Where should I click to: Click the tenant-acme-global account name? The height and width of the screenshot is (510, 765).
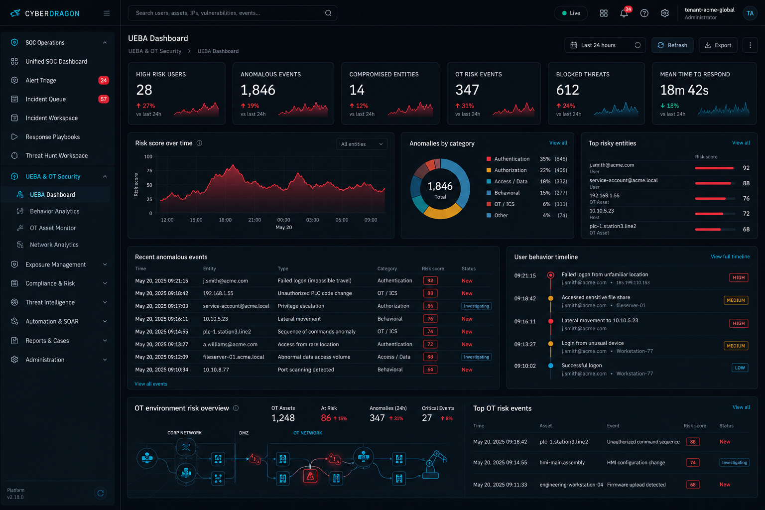click(x=709, y=10)
